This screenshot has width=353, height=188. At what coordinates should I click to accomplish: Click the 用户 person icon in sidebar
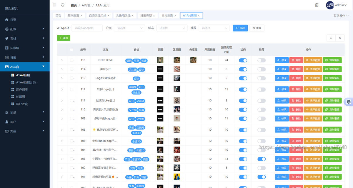(7, 122)
